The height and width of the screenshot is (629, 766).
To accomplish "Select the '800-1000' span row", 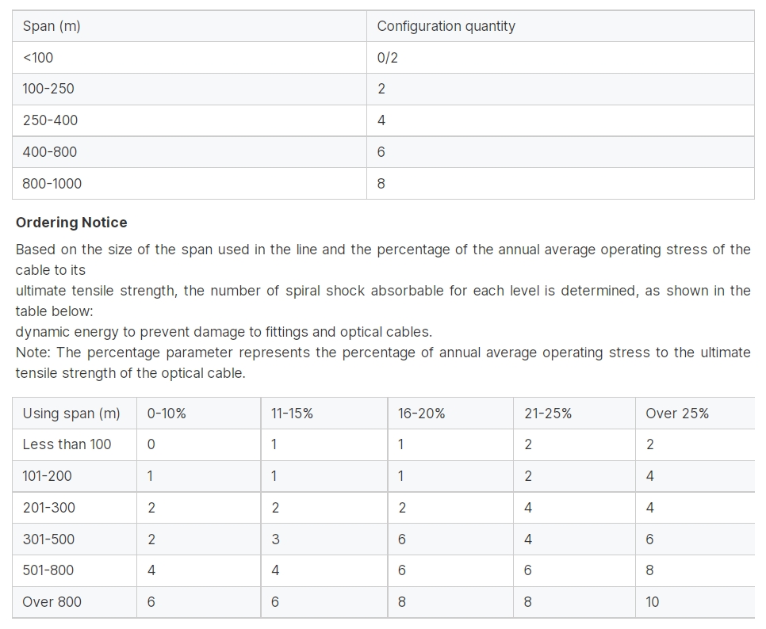I will [383, 184].
